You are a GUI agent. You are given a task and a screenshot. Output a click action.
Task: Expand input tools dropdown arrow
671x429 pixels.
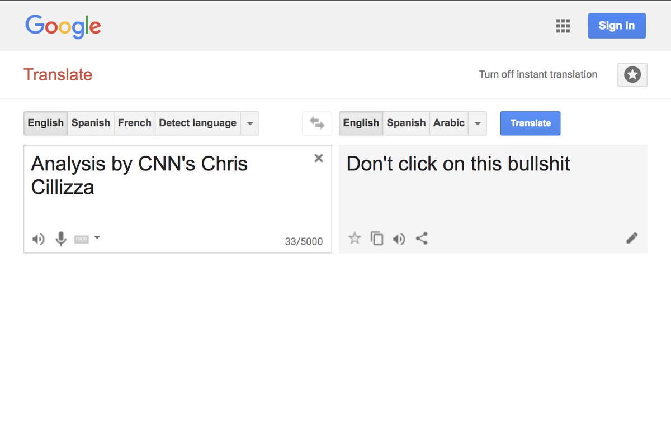pos(97,238)
